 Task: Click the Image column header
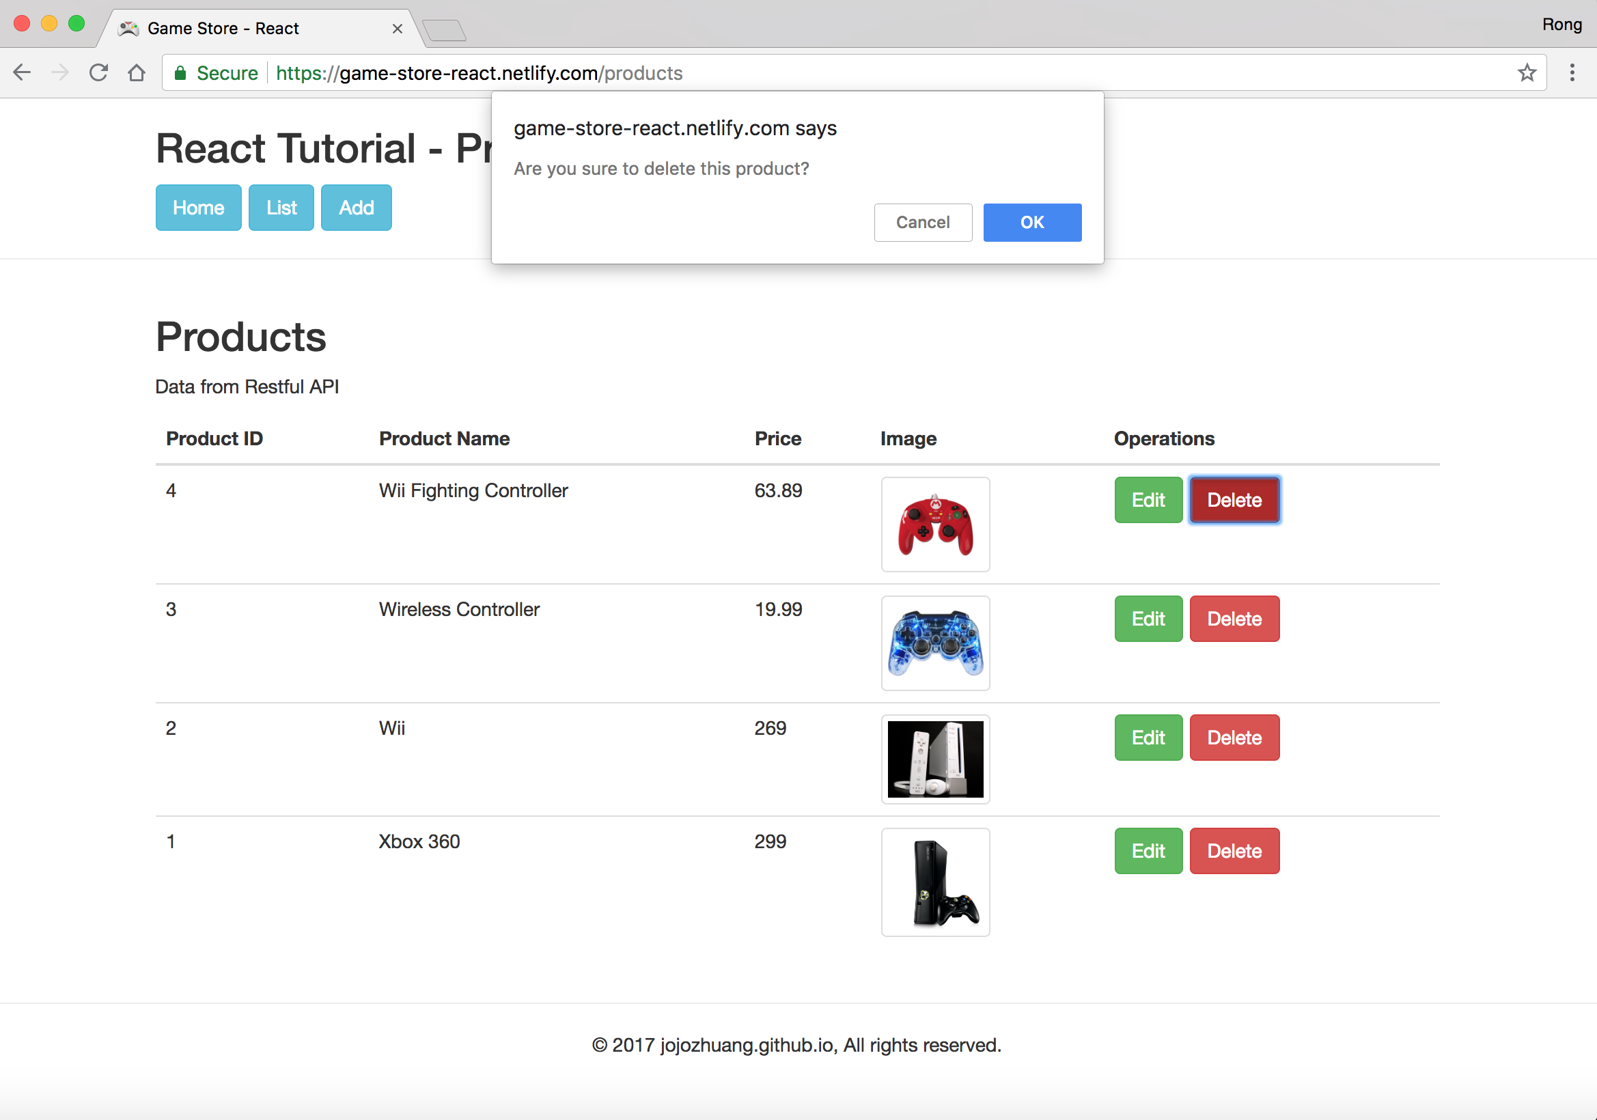click(908, 438)
